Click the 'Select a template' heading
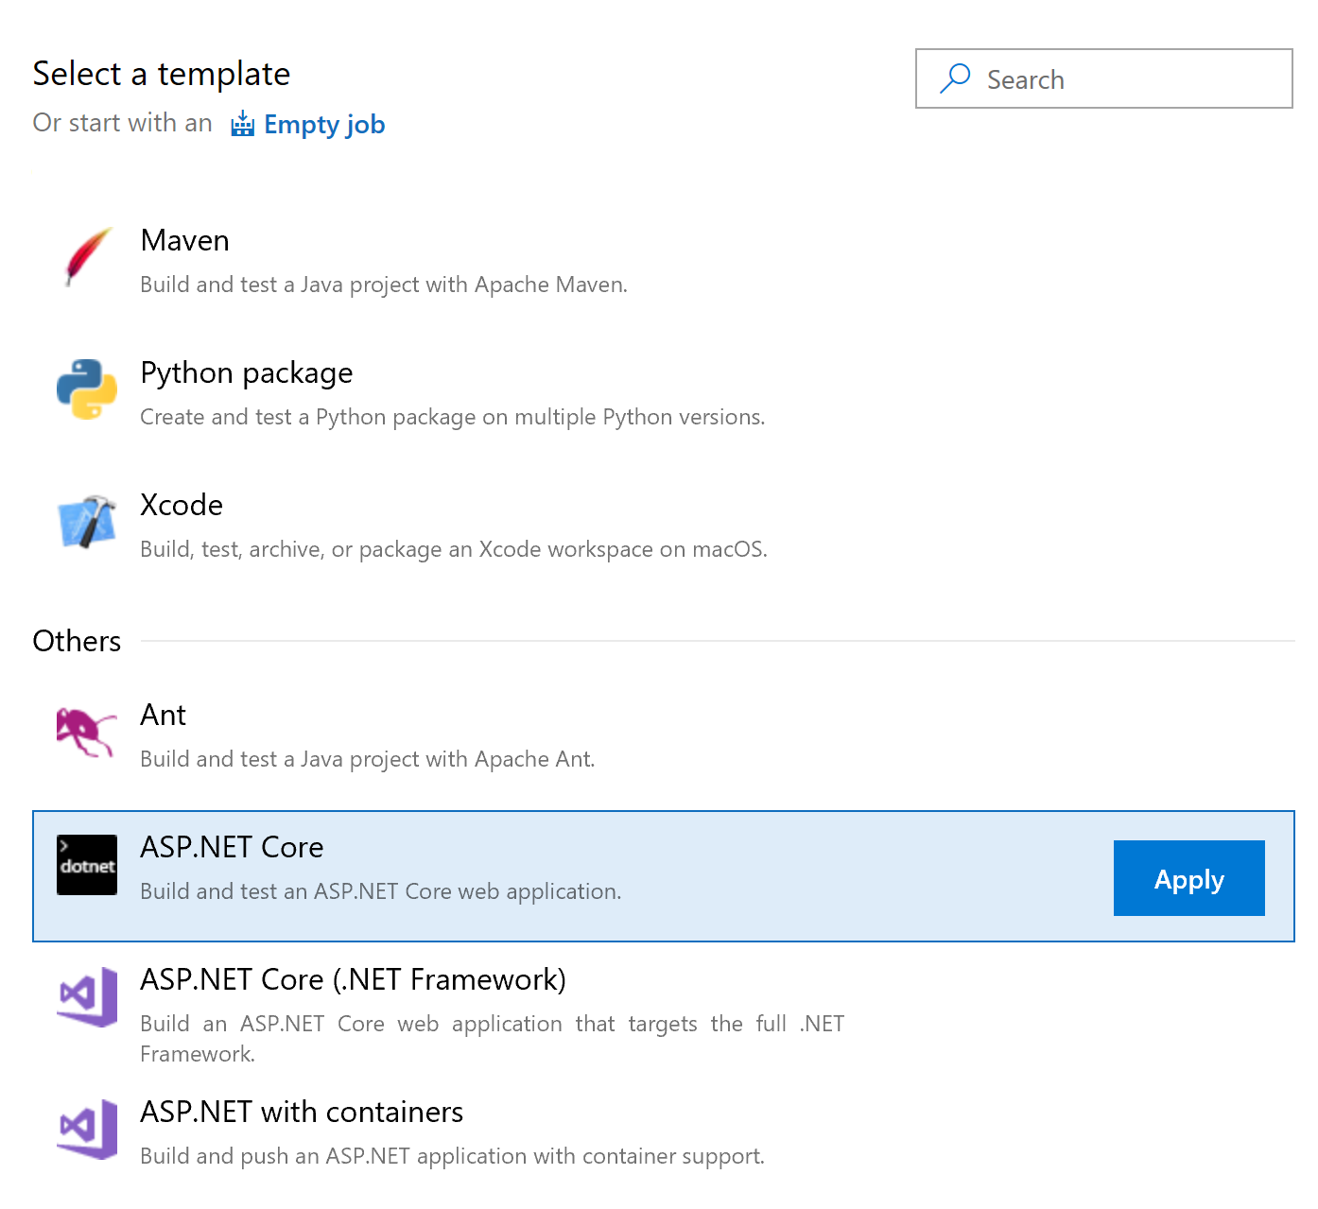Image resolution: width=1318 pixels, height=1209 pixels. [162, 74]
